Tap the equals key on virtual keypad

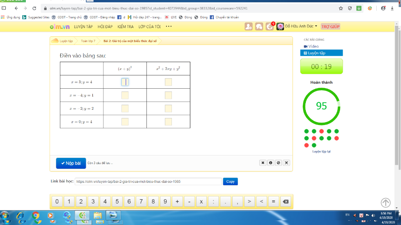pos(273,202)
